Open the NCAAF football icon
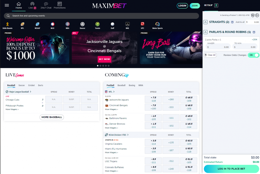Screen dimensions: 260x174 pos(38,24)
